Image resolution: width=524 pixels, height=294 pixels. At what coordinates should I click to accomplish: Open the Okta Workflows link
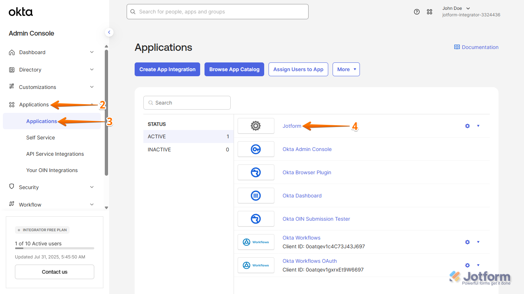(302, 238)
